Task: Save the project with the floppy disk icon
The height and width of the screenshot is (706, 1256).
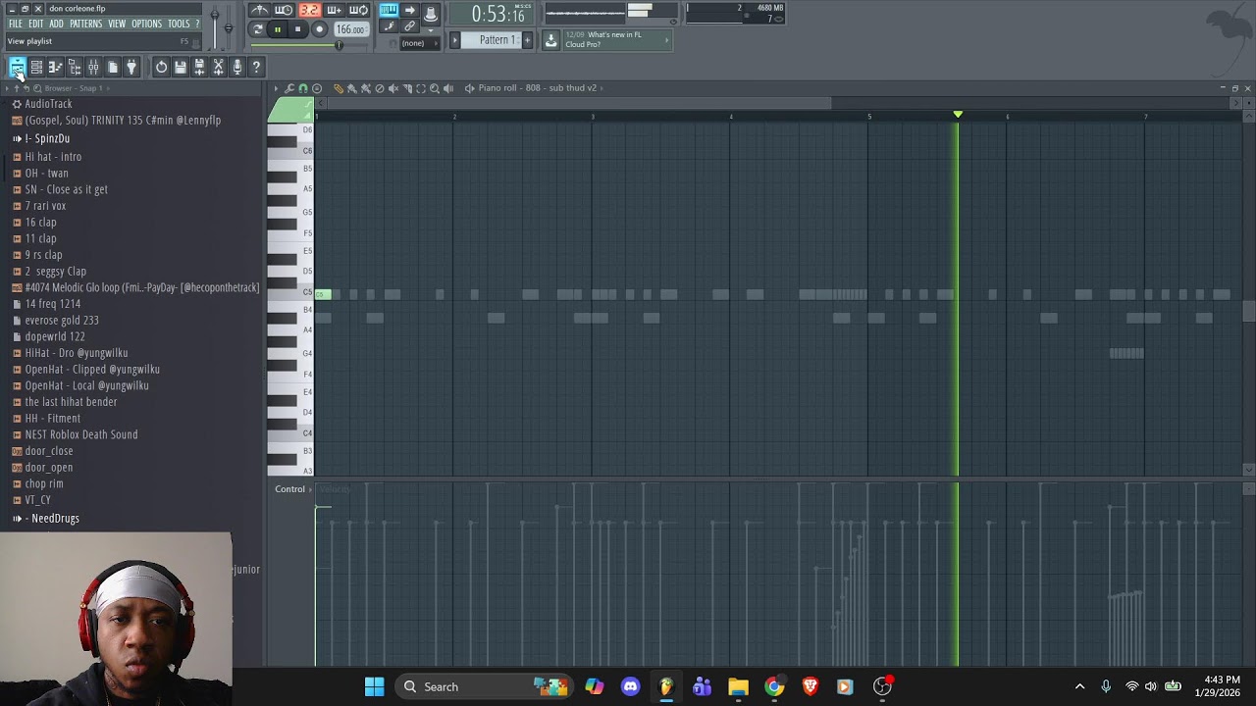Action: [x=180, y=67]
